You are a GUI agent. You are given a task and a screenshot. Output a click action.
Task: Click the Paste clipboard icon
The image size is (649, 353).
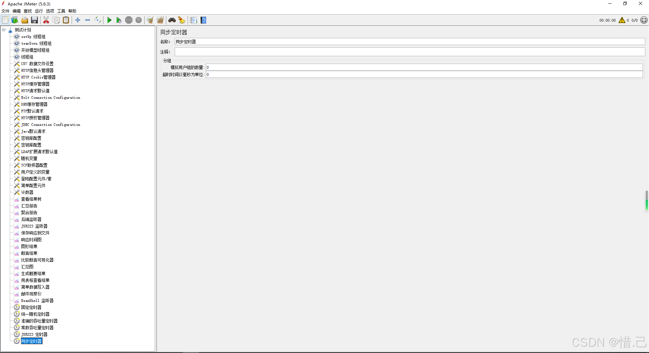tap(66, 20)
